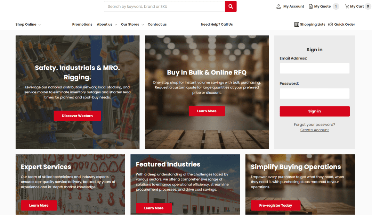Click the Quick Order link text
The image size is (372, 216).
tap(345, 24)
